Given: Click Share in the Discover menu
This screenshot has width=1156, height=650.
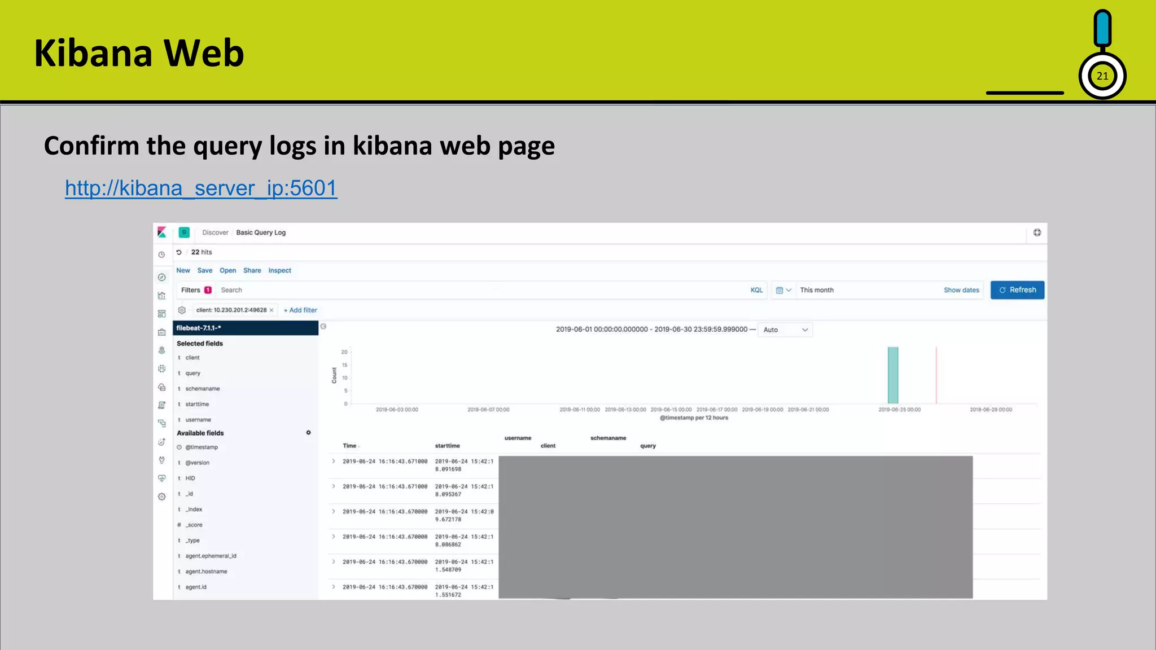Looking at the screenshot, I should [x=252, y=270].
